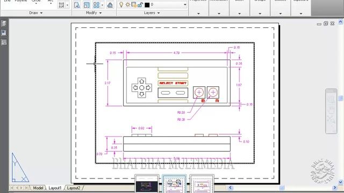Toggle the layer On/Off light bulb

(121, 5)
